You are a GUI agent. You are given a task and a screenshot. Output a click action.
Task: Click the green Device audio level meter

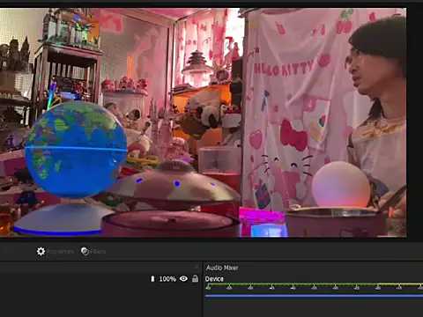pyautogui.click(x=314, y=284)
